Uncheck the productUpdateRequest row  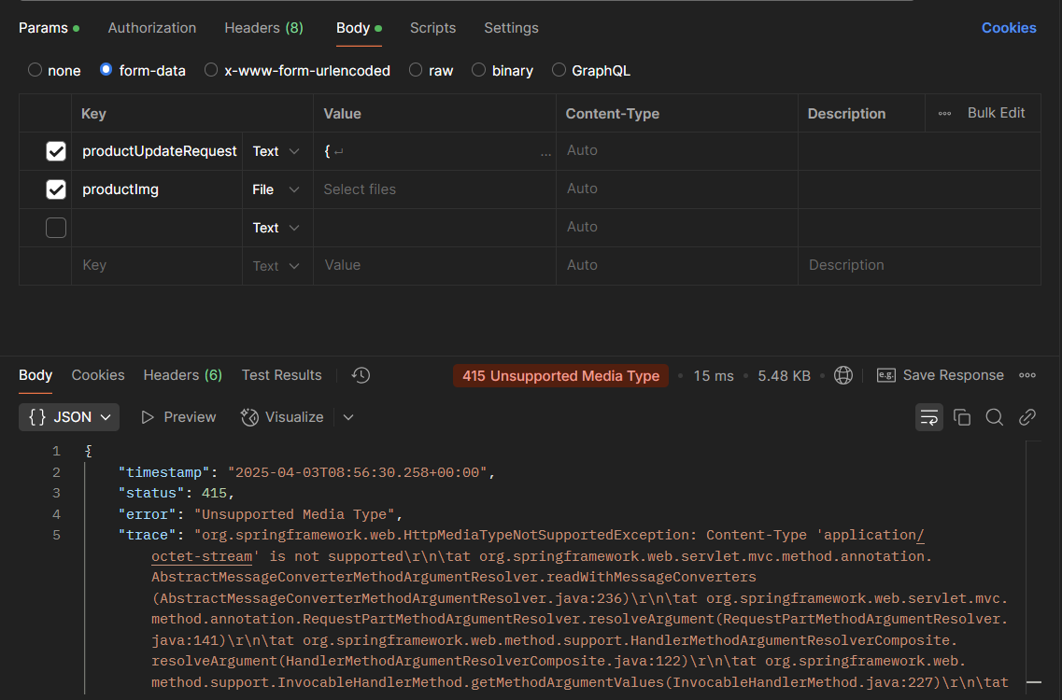click(55, 151)
